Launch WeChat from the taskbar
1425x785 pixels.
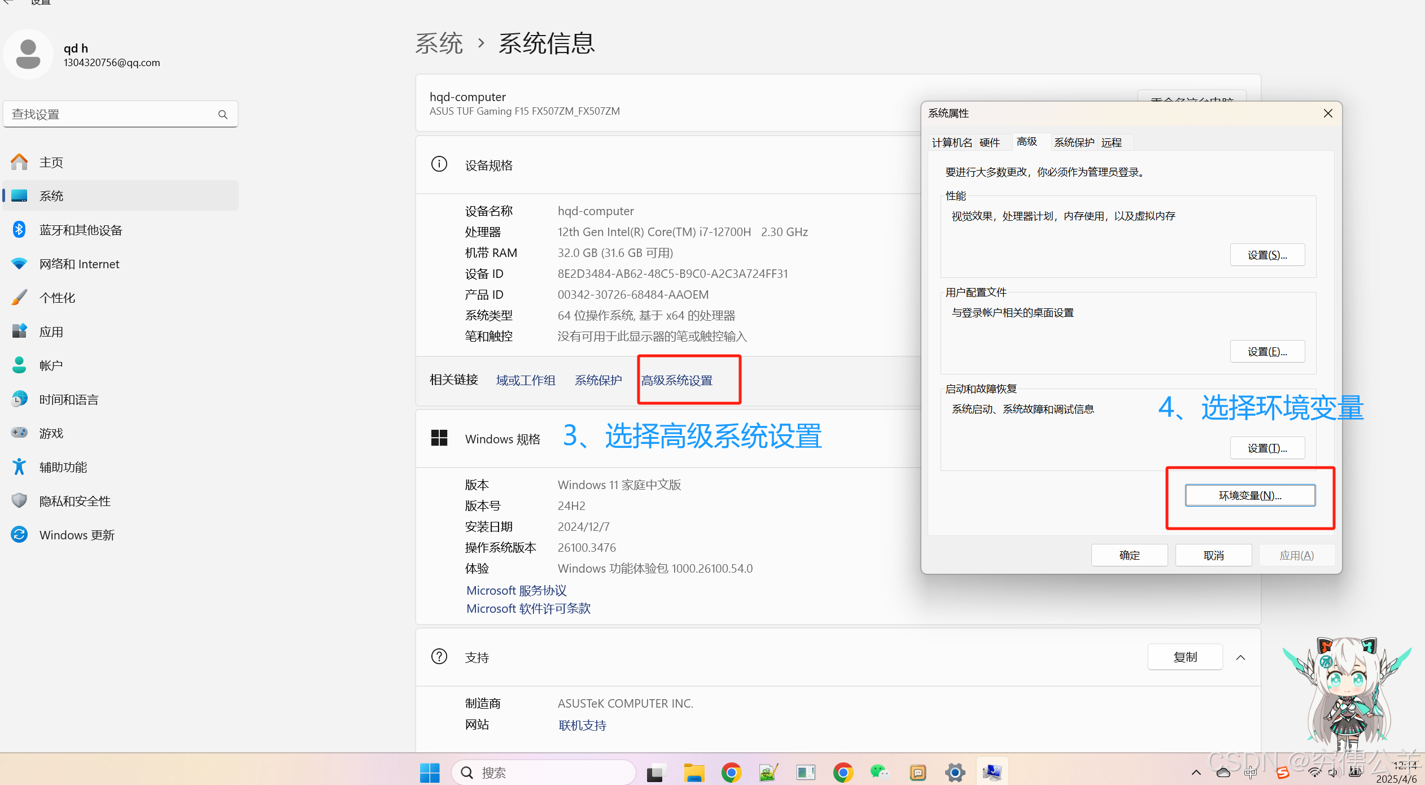[x=880, y=772]
